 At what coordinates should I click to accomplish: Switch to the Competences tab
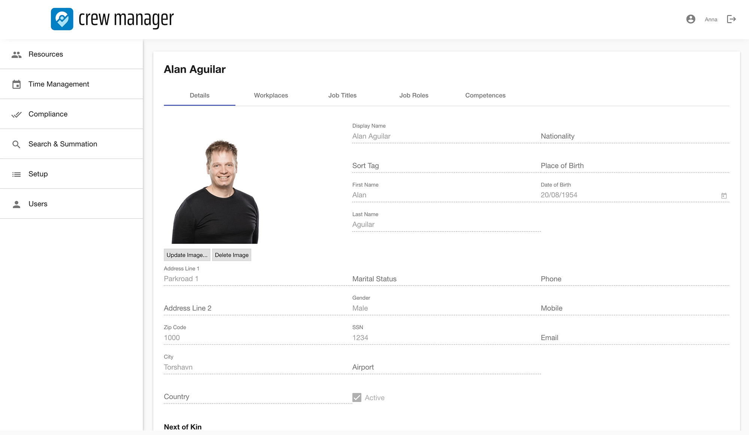tap(485, 96)
